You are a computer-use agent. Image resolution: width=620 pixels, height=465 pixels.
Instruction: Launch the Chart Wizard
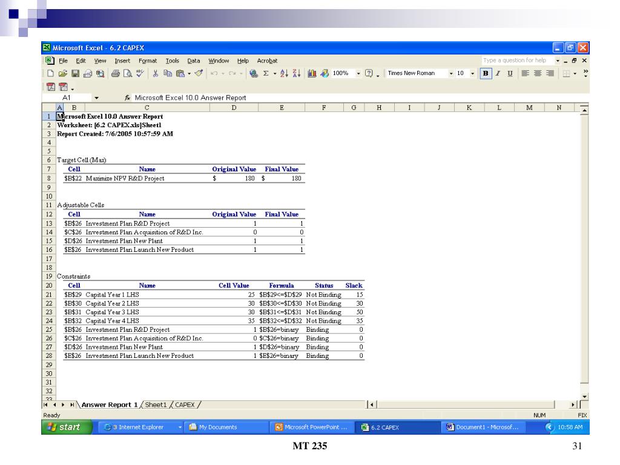[312, 73]
